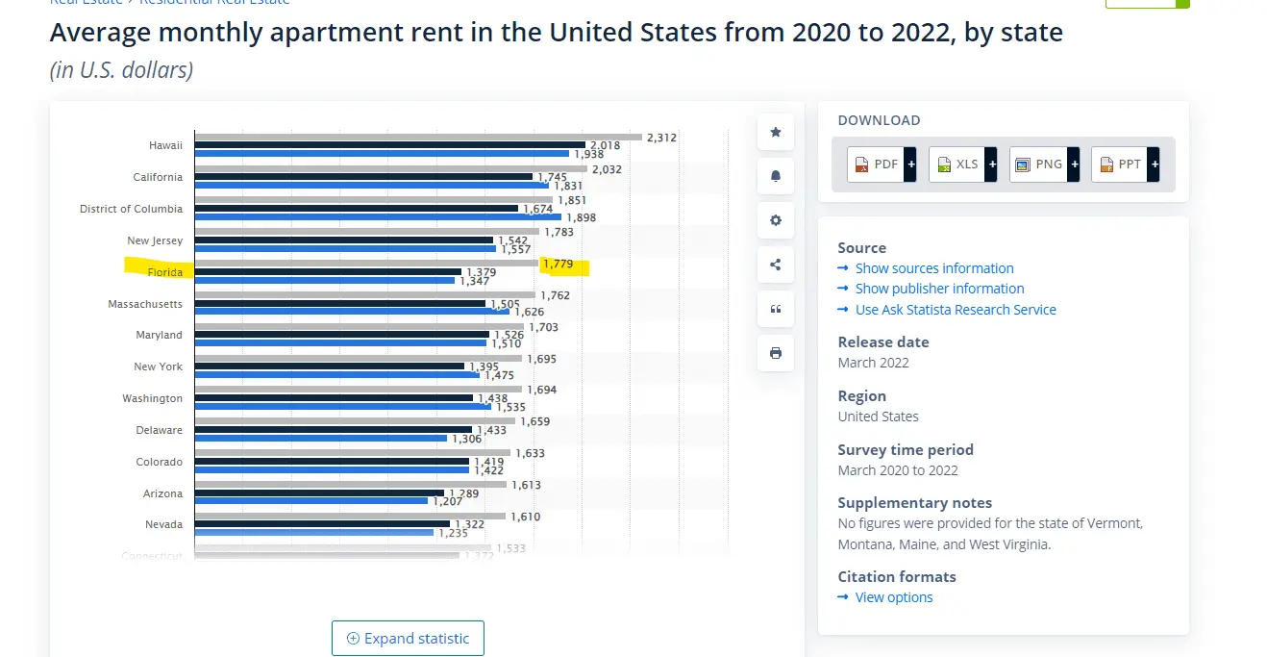Click the print icon
Image resolution: width=1267 pixels, height=657 pixels.
click(x=776, y=353)
